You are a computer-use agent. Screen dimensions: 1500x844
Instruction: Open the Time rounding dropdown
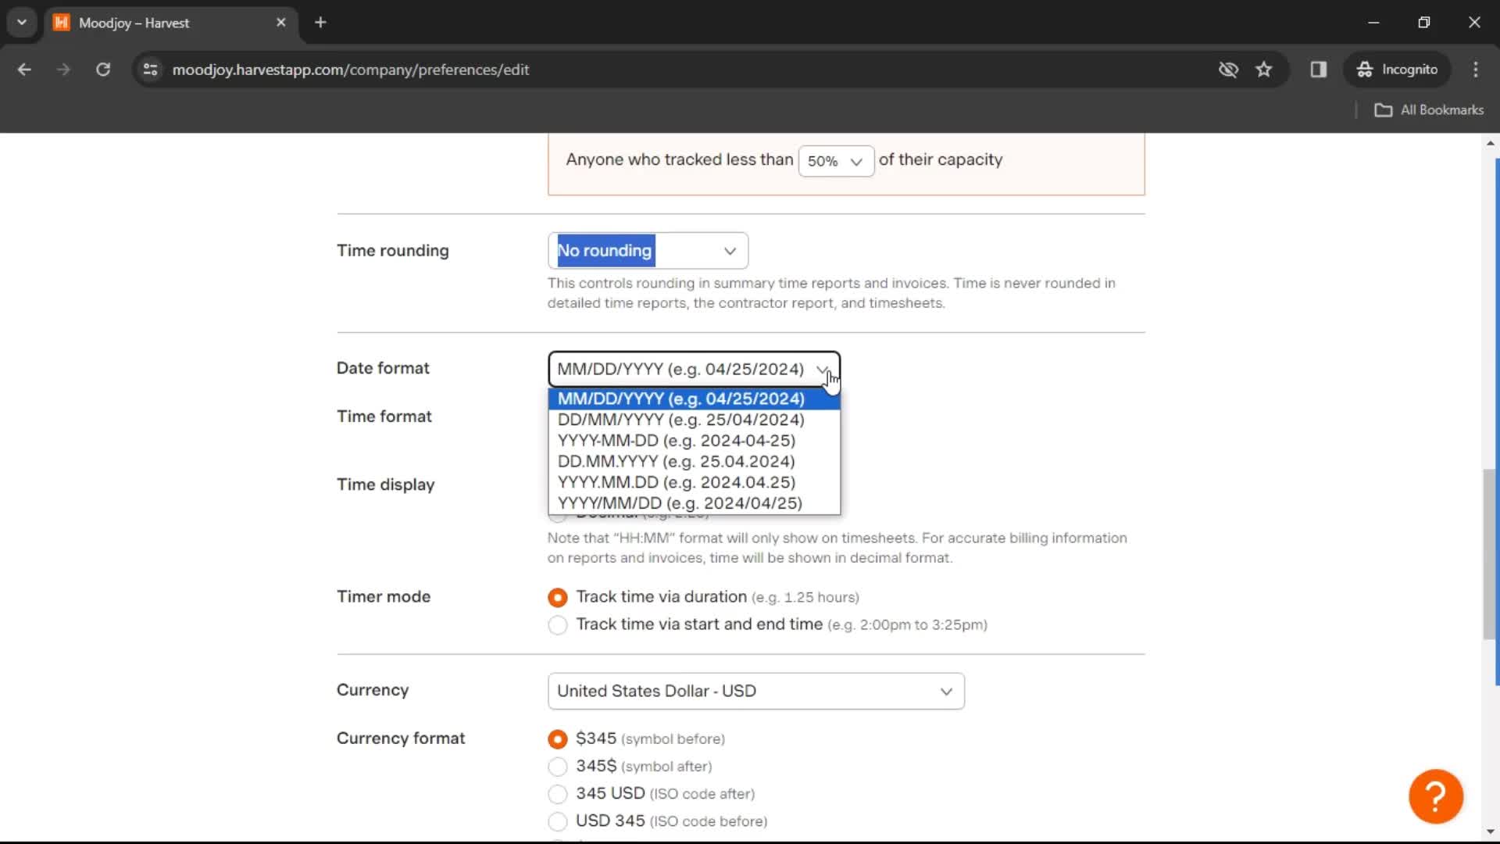(x=648, y=250)
